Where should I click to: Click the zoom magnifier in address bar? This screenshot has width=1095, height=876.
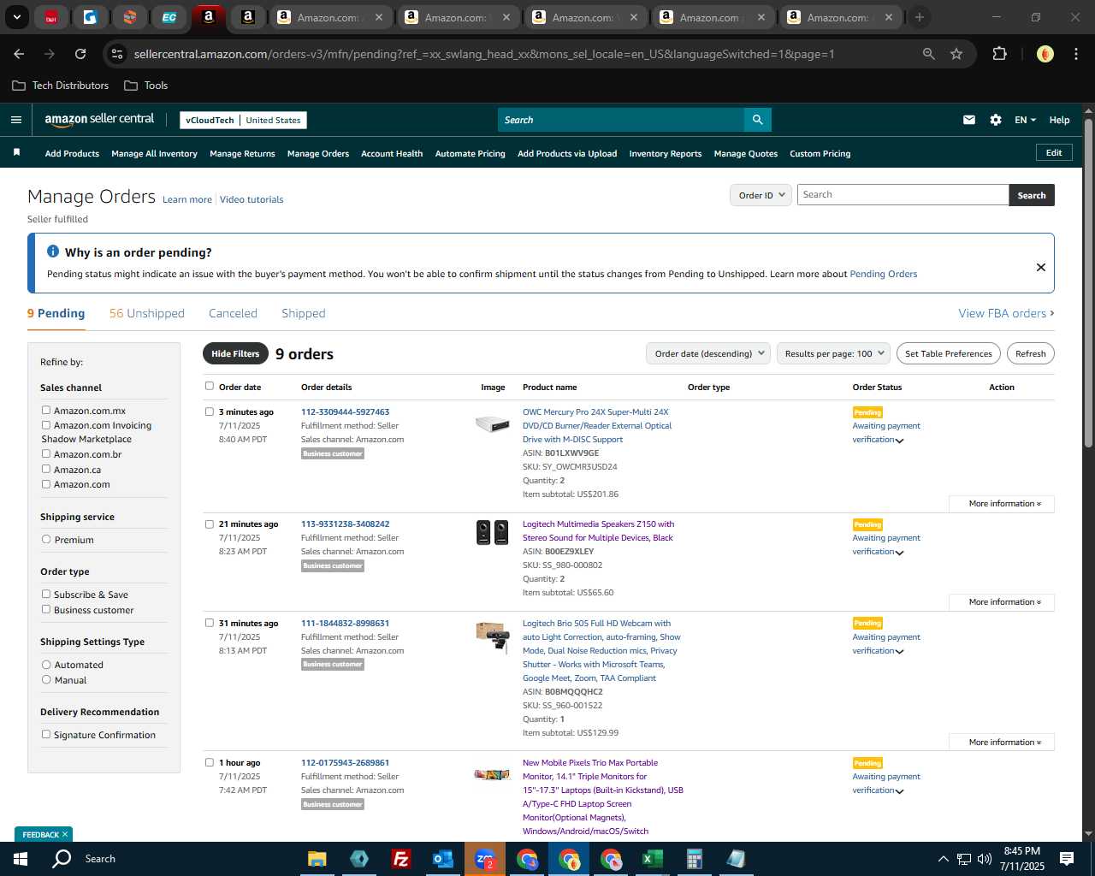coord(929,54)
